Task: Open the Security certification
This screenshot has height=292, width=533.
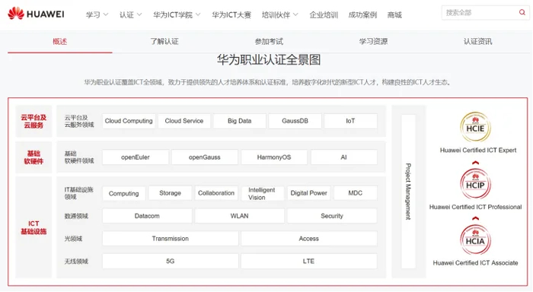Action: point(332,216)
